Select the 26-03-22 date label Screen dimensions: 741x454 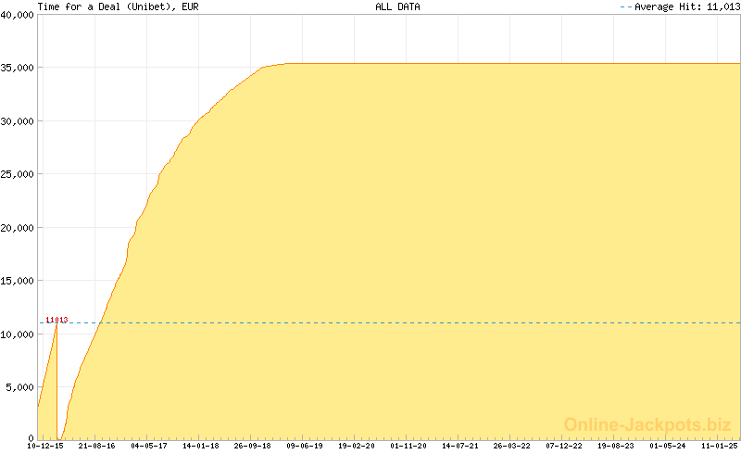(512, 446)
